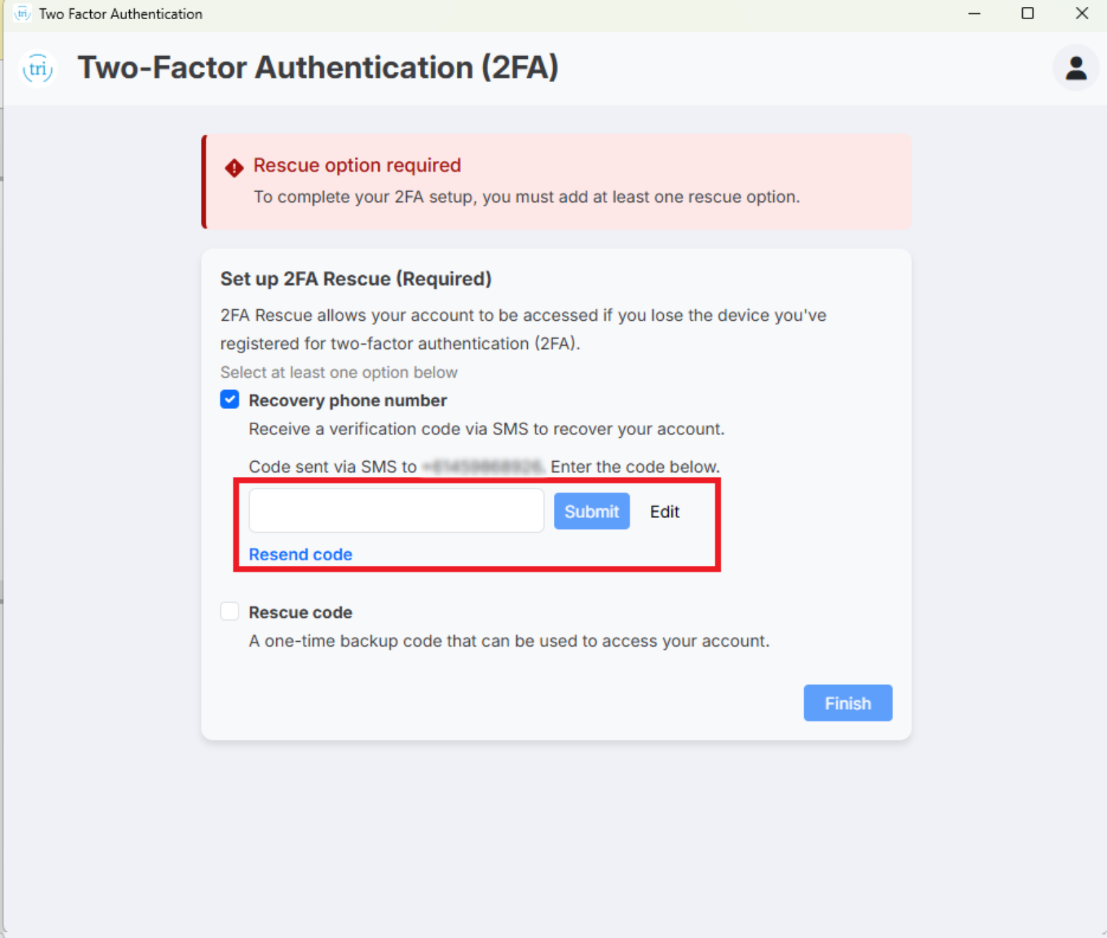Click the blurred phone number text
This screenshot has height=938, width=1107.
coord(483,467)
